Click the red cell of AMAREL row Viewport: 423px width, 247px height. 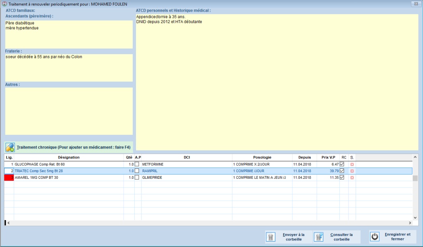(9, 177)
